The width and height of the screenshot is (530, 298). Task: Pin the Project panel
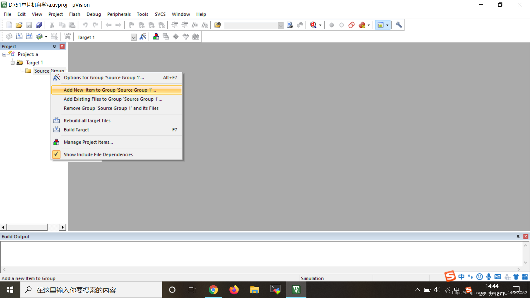pos(54,46)
